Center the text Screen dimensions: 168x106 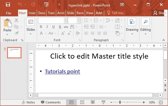(93, 33)
